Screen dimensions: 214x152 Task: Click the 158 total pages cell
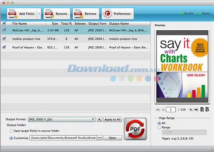tap(67, 47)
